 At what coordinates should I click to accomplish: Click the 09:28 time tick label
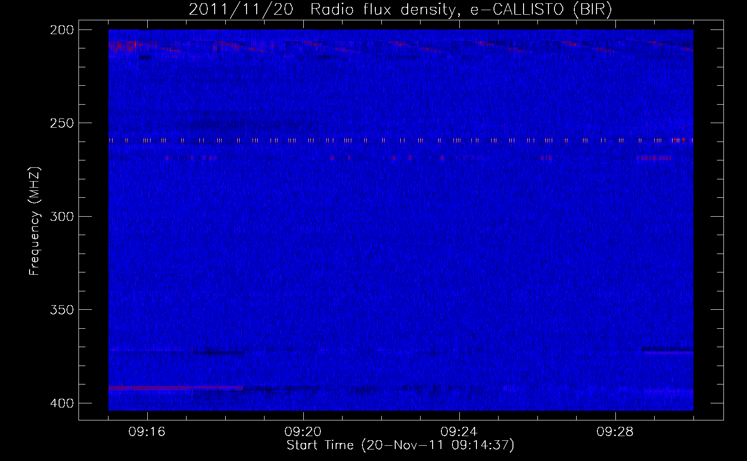(615, 432)
